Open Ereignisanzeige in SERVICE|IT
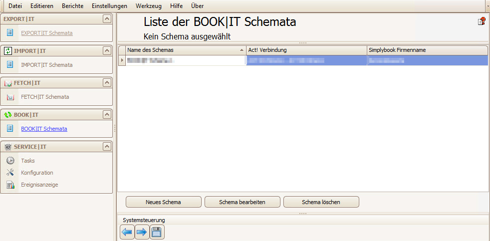The width and height of the screenshot is (490, 241). [x=40, y=185]
